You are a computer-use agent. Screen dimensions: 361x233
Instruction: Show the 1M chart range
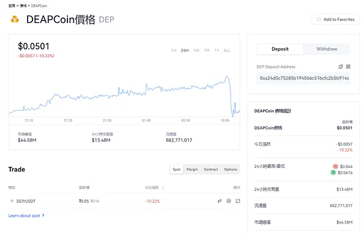click(207, 50)
